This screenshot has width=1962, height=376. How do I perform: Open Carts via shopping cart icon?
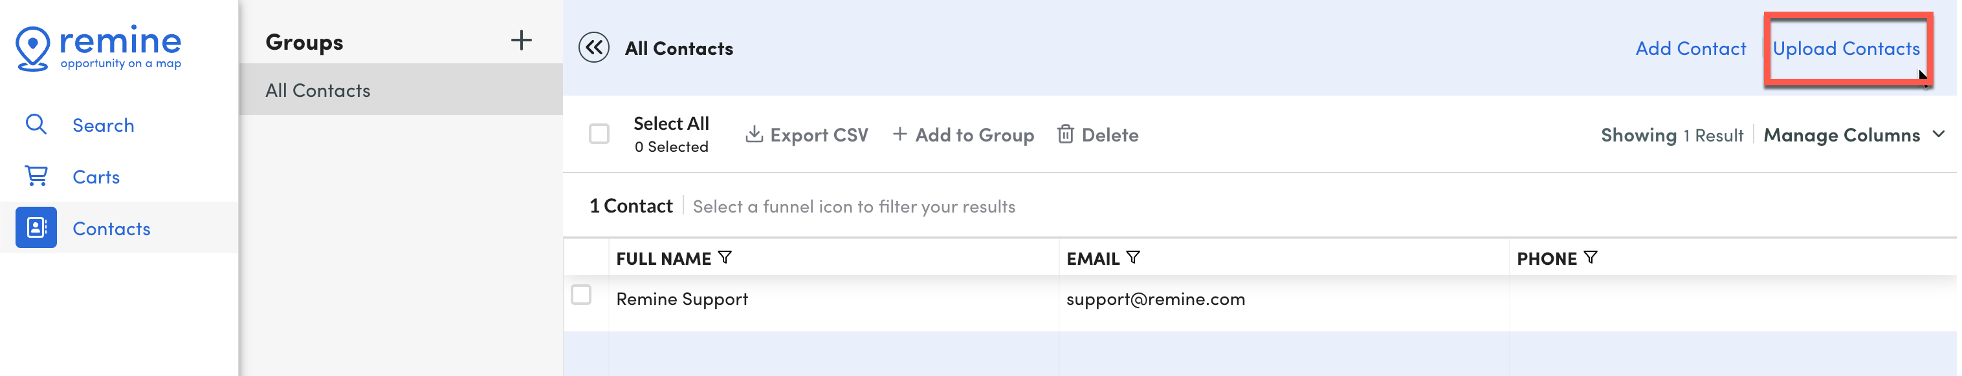(36, 176)
